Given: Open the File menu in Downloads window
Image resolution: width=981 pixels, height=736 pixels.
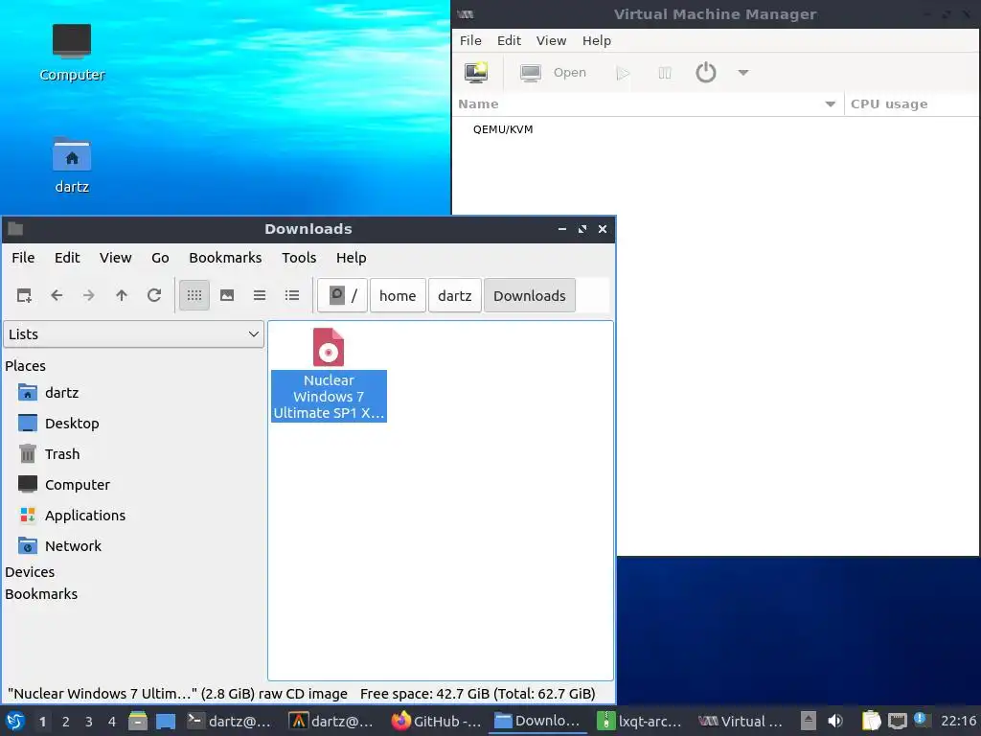Looking at the screenshot, I should tap(23, 258).
